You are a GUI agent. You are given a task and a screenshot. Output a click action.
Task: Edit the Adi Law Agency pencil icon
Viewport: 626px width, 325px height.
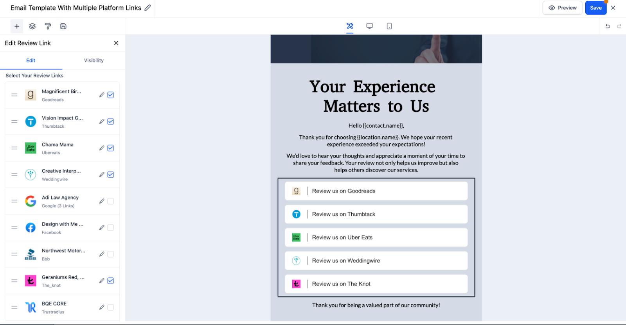[102, 201]
